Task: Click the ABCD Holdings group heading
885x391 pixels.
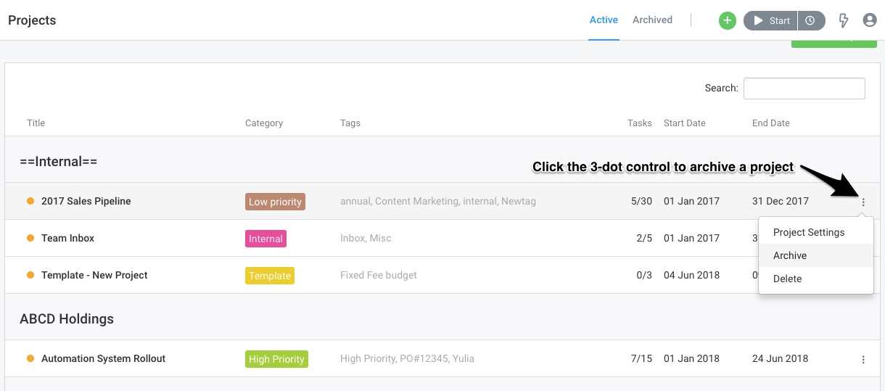Action: (x=67, y=318)
